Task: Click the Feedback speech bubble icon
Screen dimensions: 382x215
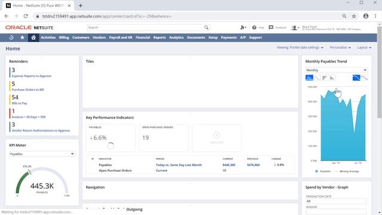Action: (271, 27)
